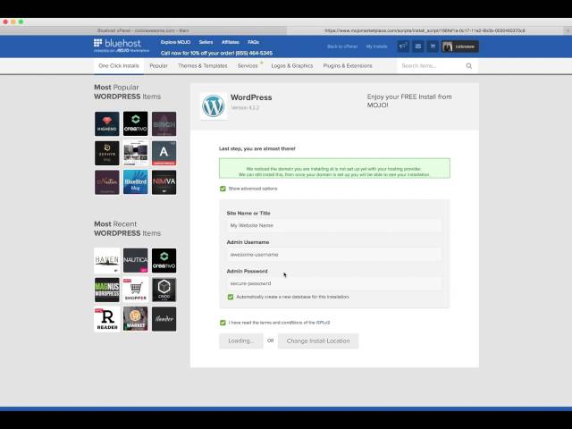Open the Reader theme thumbnail
The width and height of the screenshot is (572, 429).
point(107,319)
